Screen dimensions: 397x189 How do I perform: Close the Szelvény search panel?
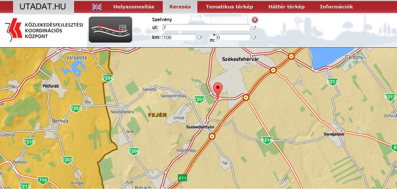pyautogui.click(x=255, y=20)
